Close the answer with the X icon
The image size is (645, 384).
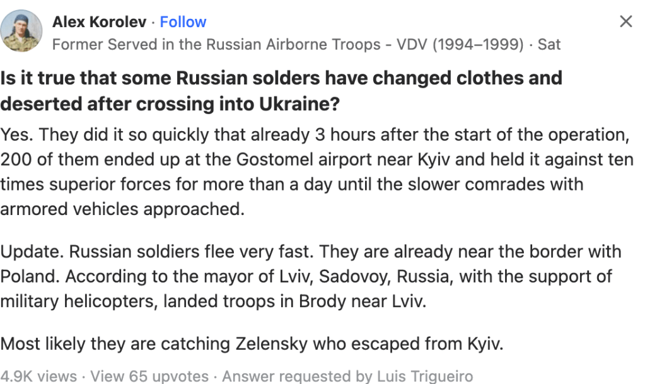coord(625,22)
